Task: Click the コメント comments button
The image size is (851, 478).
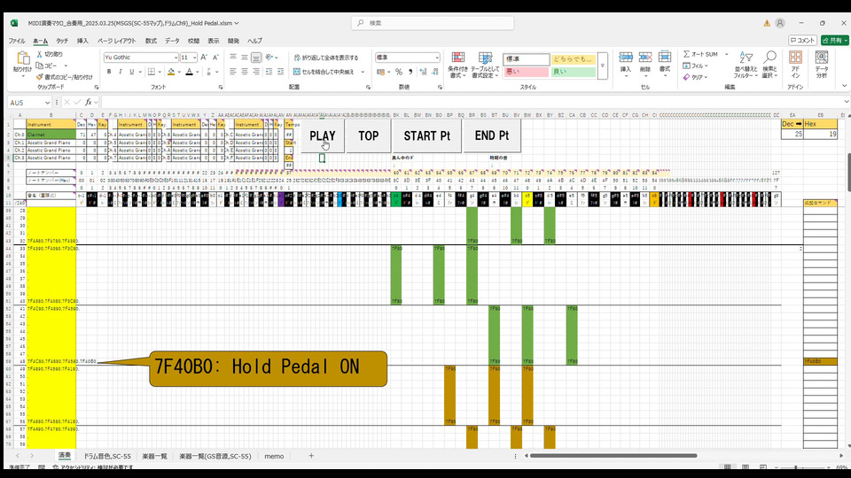Action: point(803,41)
